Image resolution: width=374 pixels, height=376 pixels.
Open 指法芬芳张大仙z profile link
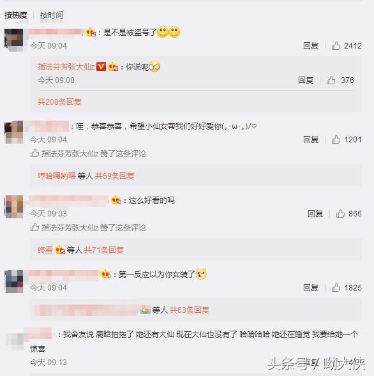click(x=66, y=66)
